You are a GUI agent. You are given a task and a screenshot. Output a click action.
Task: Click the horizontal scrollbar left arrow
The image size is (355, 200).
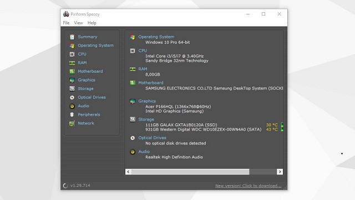[128, 172]
